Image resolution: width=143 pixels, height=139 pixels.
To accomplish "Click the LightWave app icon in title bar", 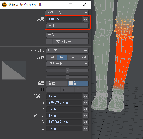I will pos(4,5).
